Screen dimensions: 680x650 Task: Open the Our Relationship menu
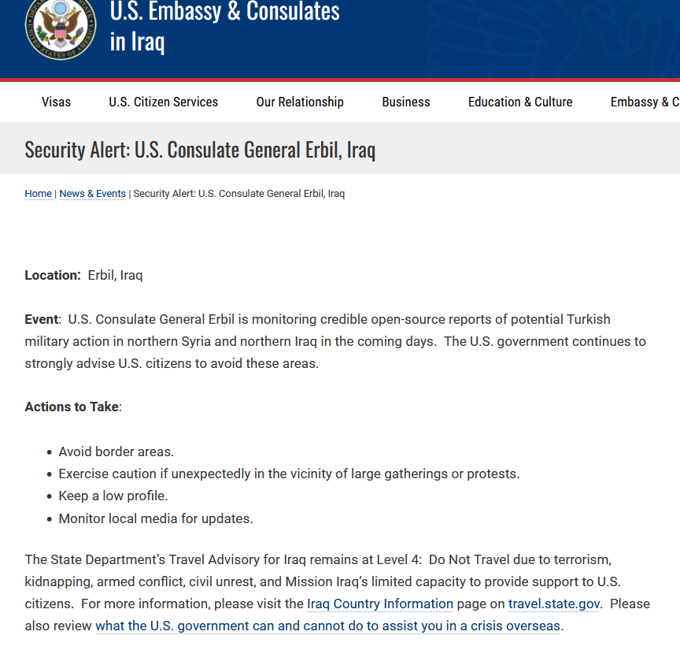click(300, 102)
